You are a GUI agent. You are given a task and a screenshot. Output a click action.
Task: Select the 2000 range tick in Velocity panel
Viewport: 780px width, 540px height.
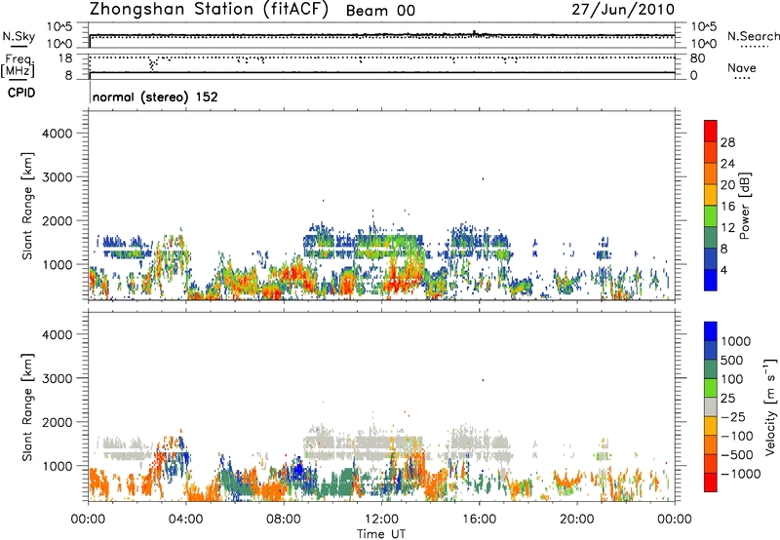(58, 422)
